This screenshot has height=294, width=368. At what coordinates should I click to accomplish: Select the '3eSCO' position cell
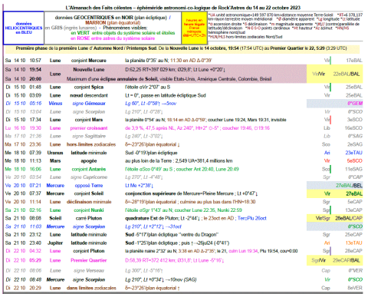(355, 120)
